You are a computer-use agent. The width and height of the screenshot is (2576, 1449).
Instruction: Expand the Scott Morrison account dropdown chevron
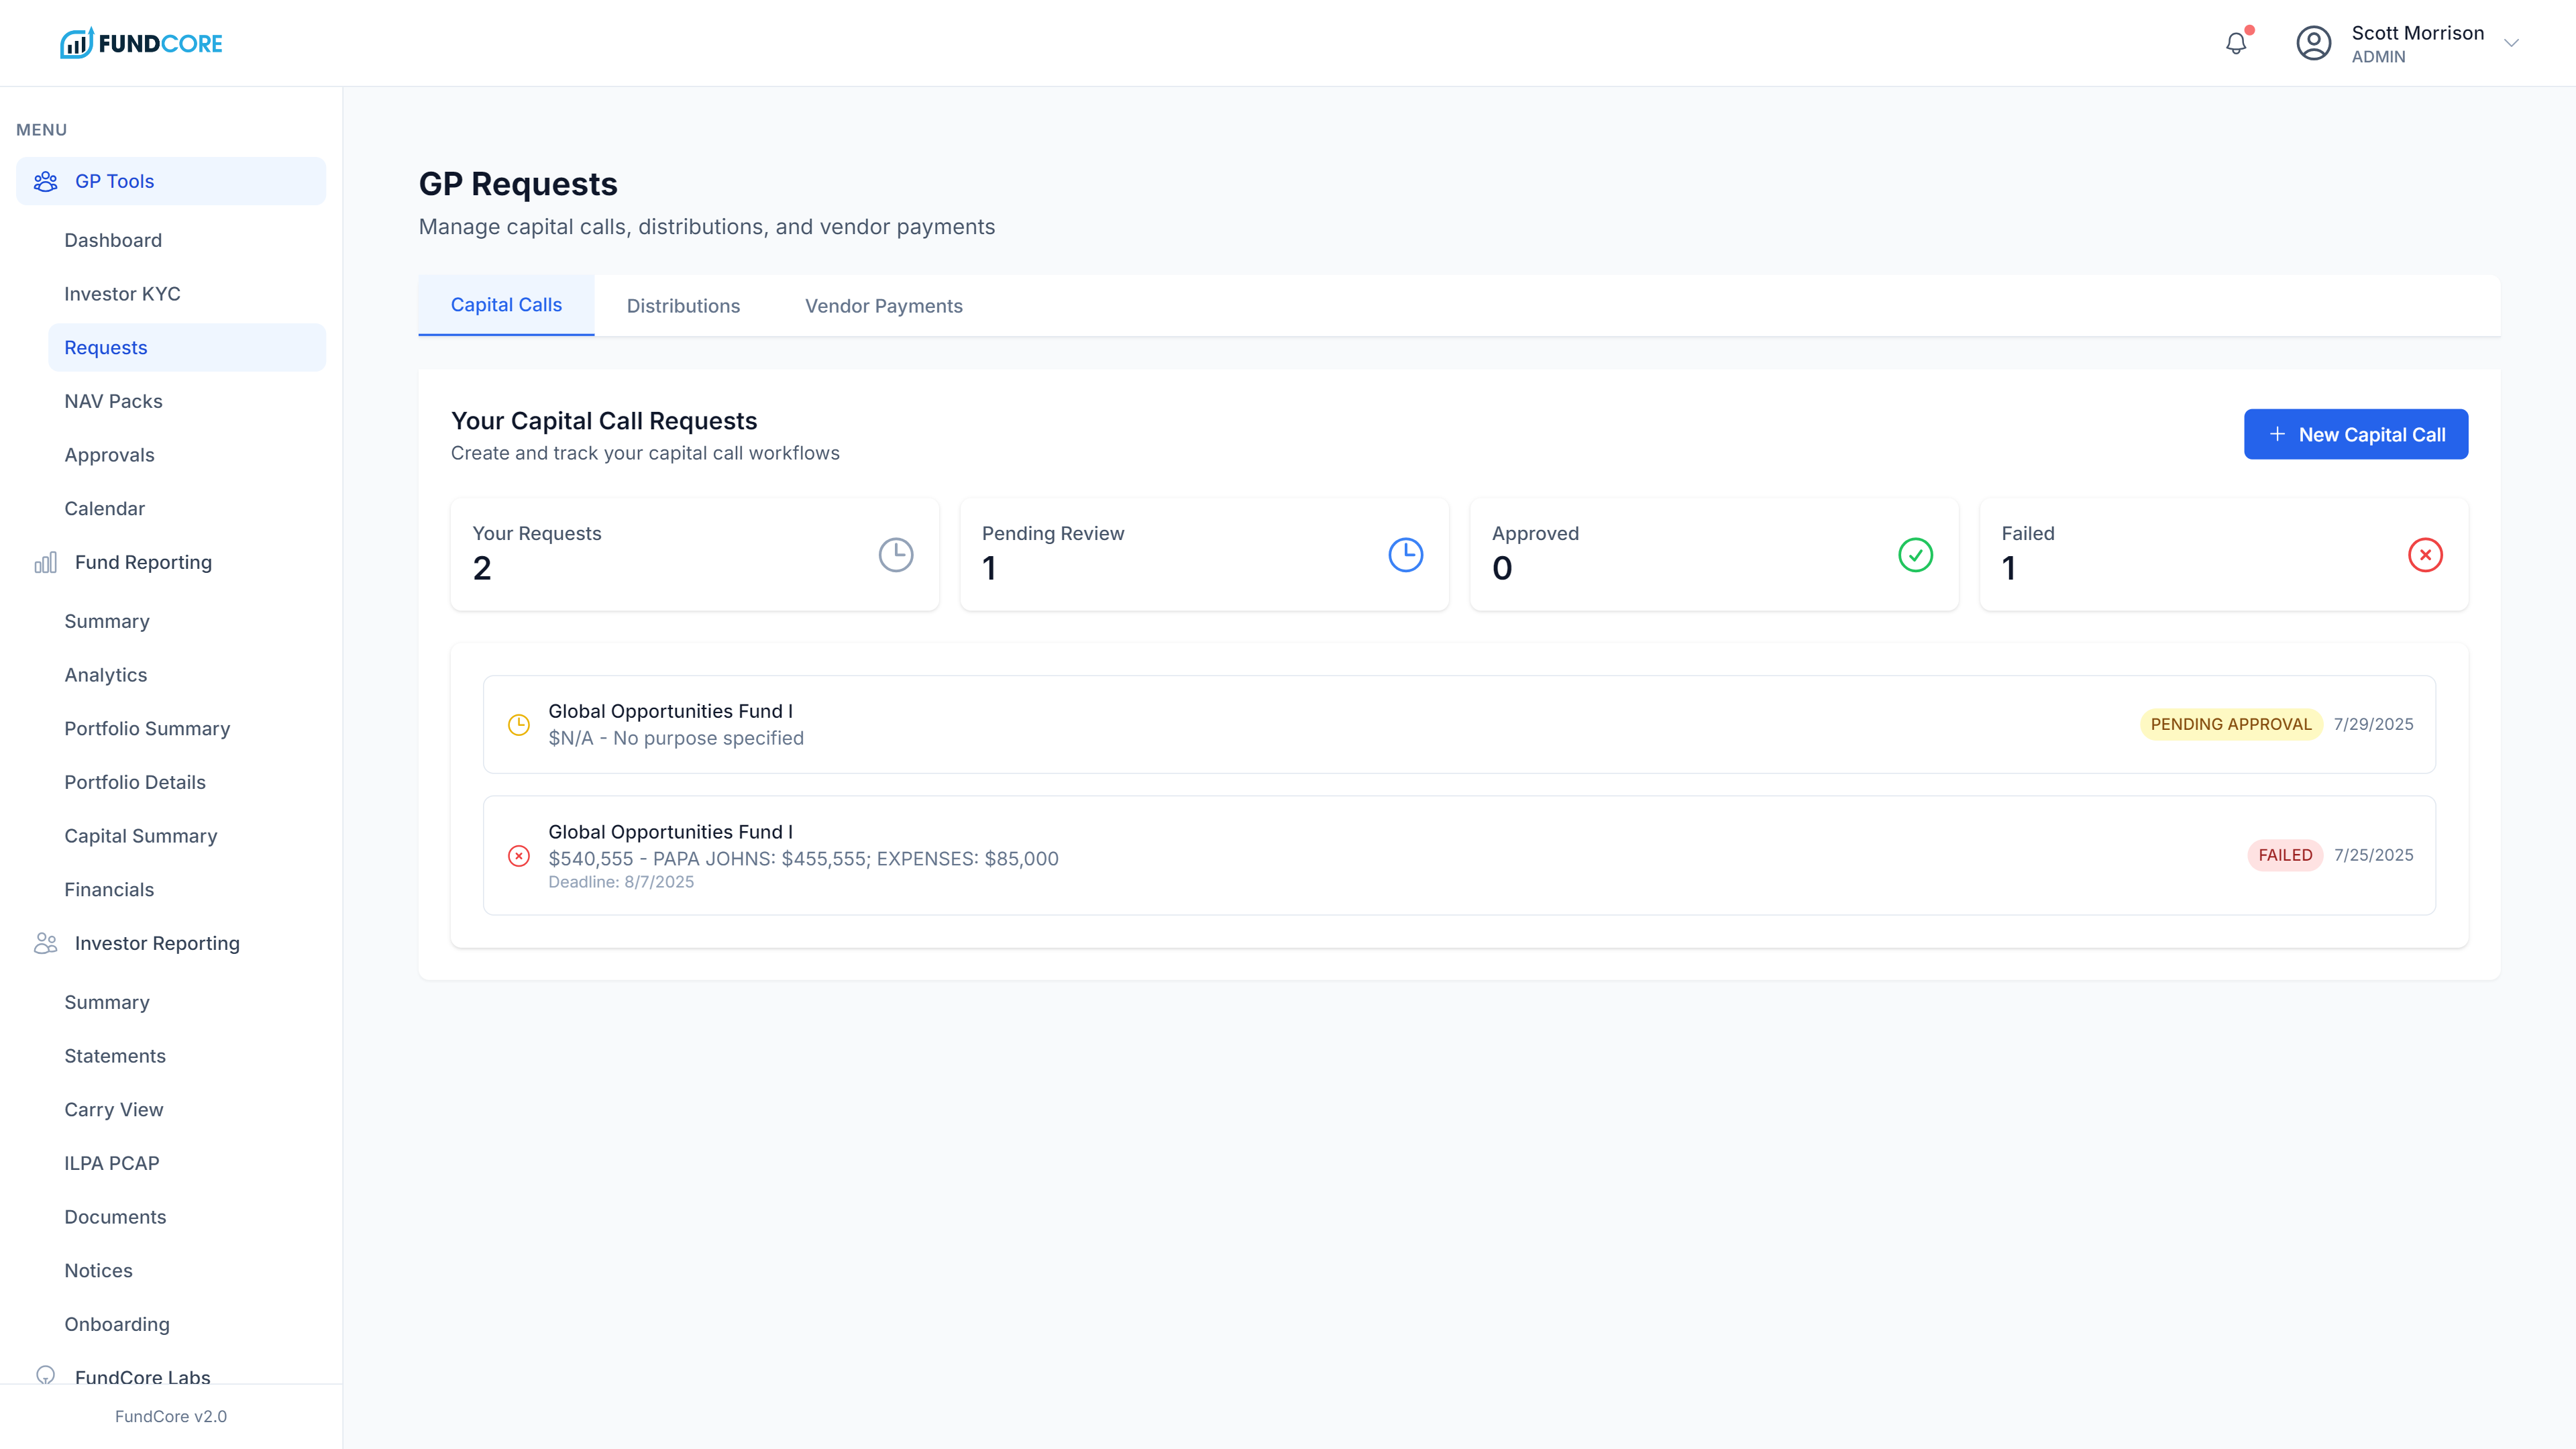[2511, 43]
